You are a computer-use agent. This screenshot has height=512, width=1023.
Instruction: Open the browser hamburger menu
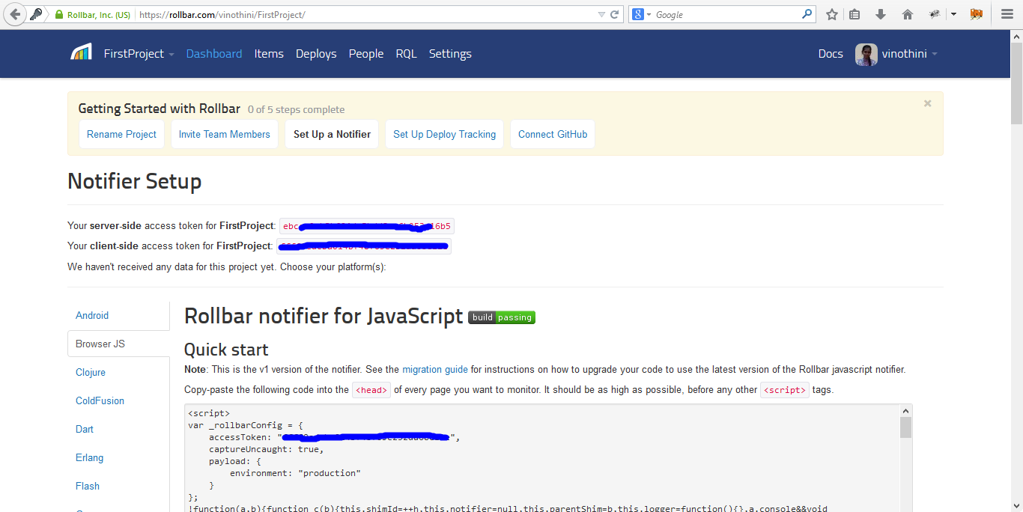point(1007,14)
